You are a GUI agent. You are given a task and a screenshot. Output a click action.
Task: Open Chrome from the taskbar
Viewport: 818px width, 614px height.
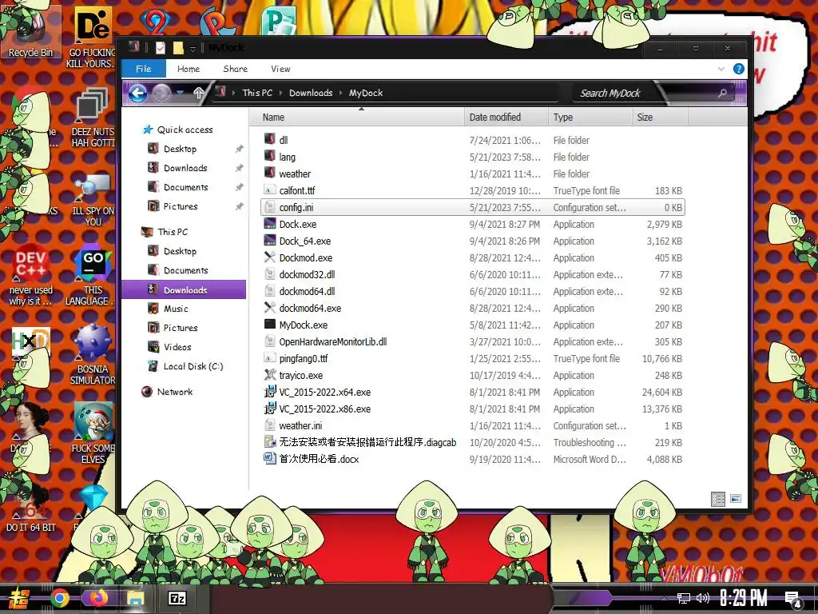coord(60,598)
